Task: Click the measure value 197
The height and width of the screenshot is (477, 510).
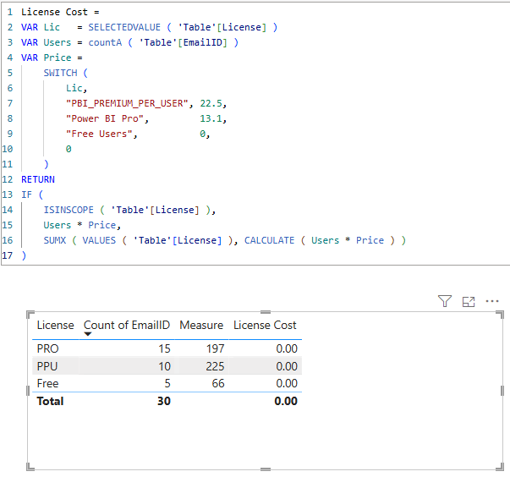Action: tap(216, 348)
